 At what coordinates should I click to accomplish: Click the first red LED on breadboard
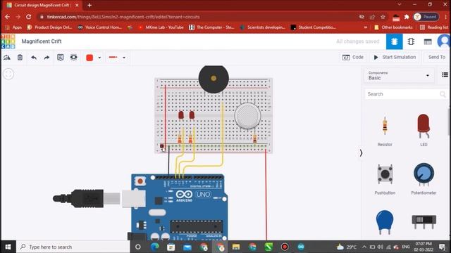point(181,115)
